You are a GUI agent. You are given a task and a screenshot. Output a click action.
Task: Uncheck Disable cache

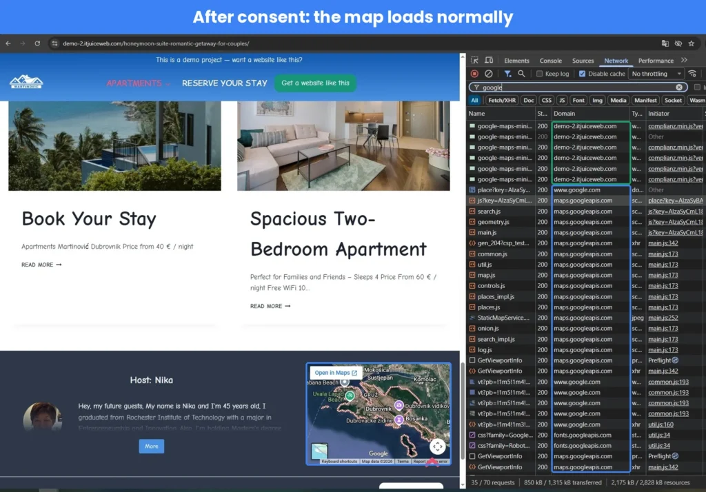coord(582,74)
